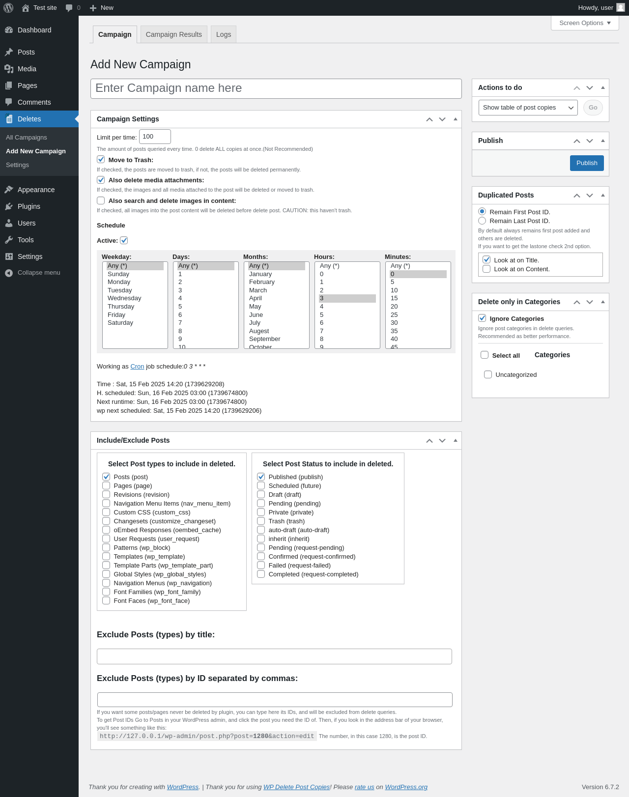
Task: Select Remain First Post ID radio
Action: tap(482, 212)
